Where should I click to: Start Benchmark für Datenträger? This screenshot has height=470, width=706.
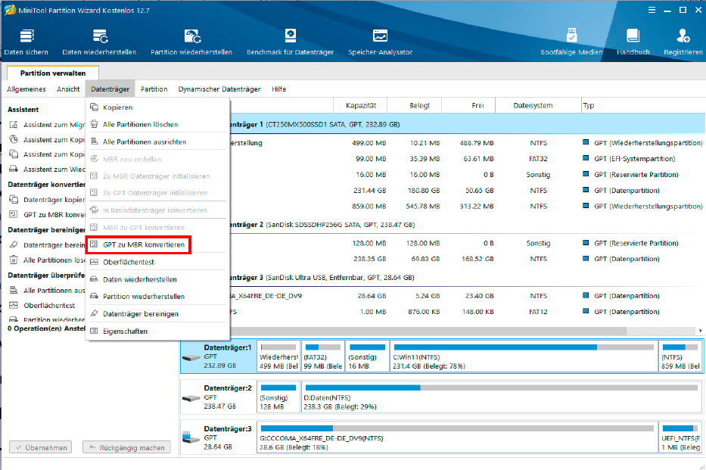coord(290,42)
